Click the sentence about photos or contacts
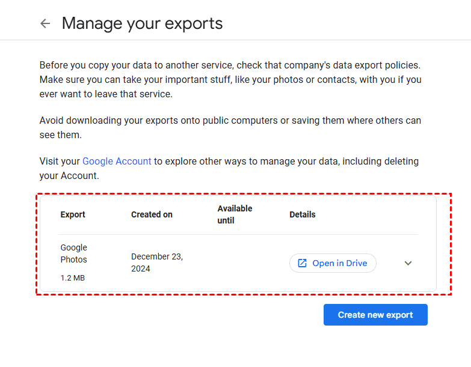Screen dimensions: 471x367 [229, 80]
